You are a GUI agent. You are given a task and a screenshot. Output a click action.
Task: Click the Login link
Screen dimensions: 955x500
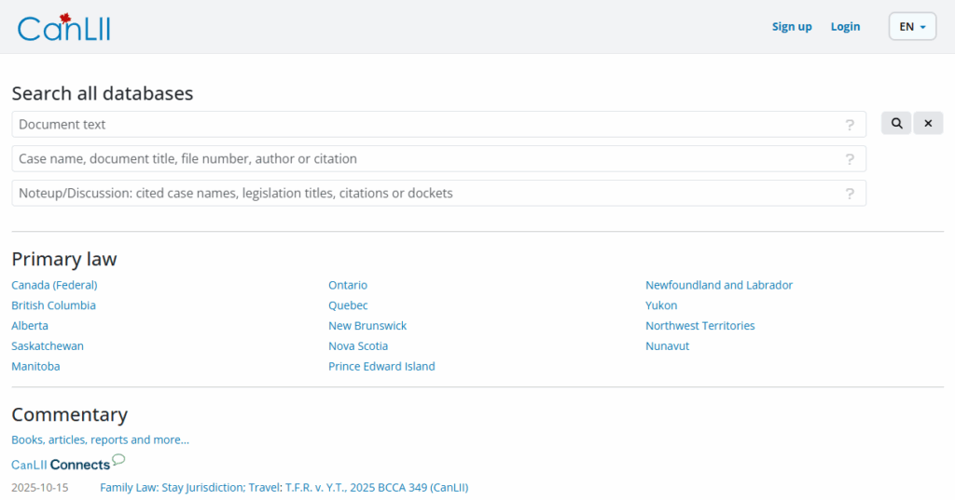tap(845, 27)
